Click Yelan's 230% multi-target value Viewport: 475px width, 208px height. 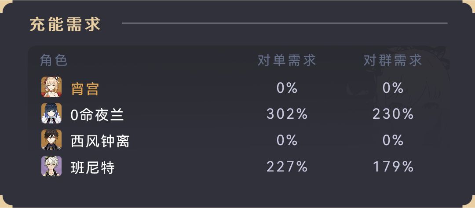[393, 114]
